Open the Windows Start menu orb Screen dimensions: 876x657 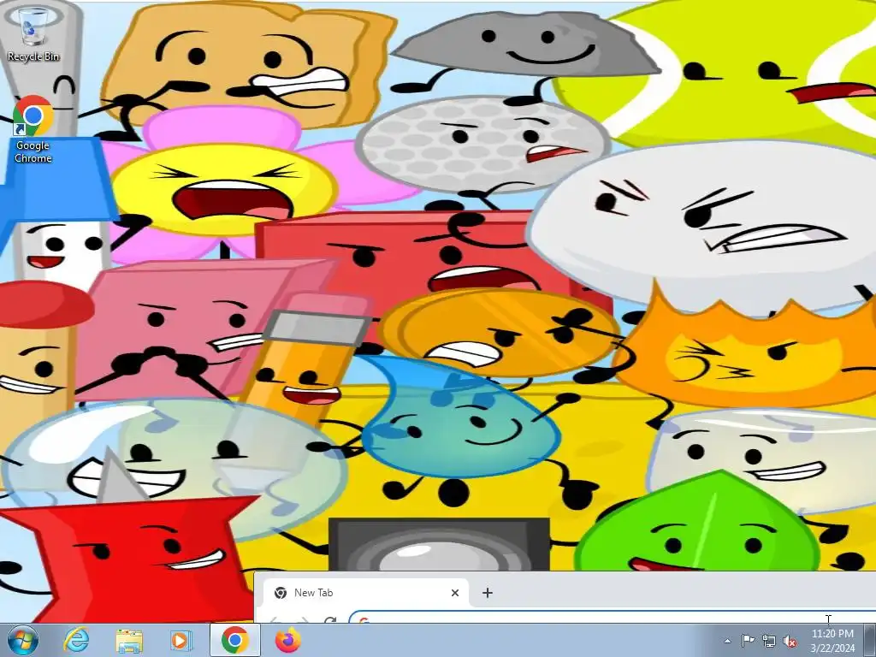coord(23,640)
